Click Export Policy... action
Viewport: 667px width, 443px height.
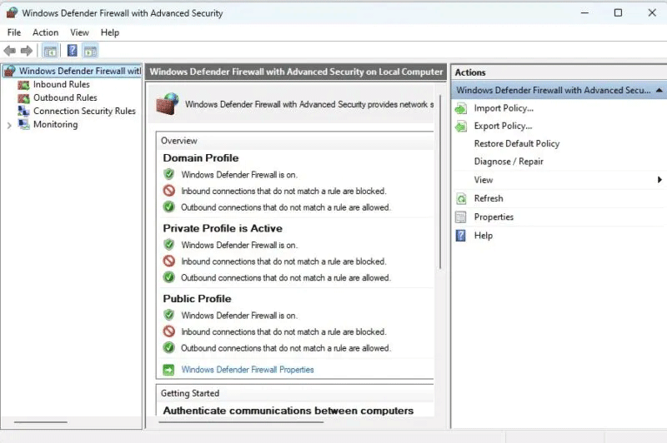pos(503,126)
